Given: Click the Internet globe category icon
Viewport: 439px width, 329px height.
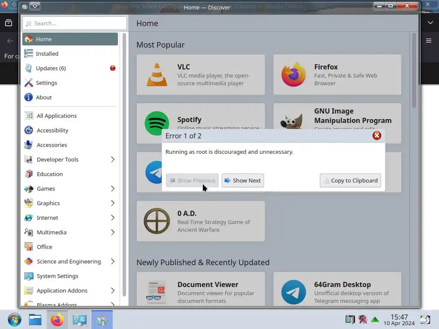Looking at the screenshot, I should 29,217.
